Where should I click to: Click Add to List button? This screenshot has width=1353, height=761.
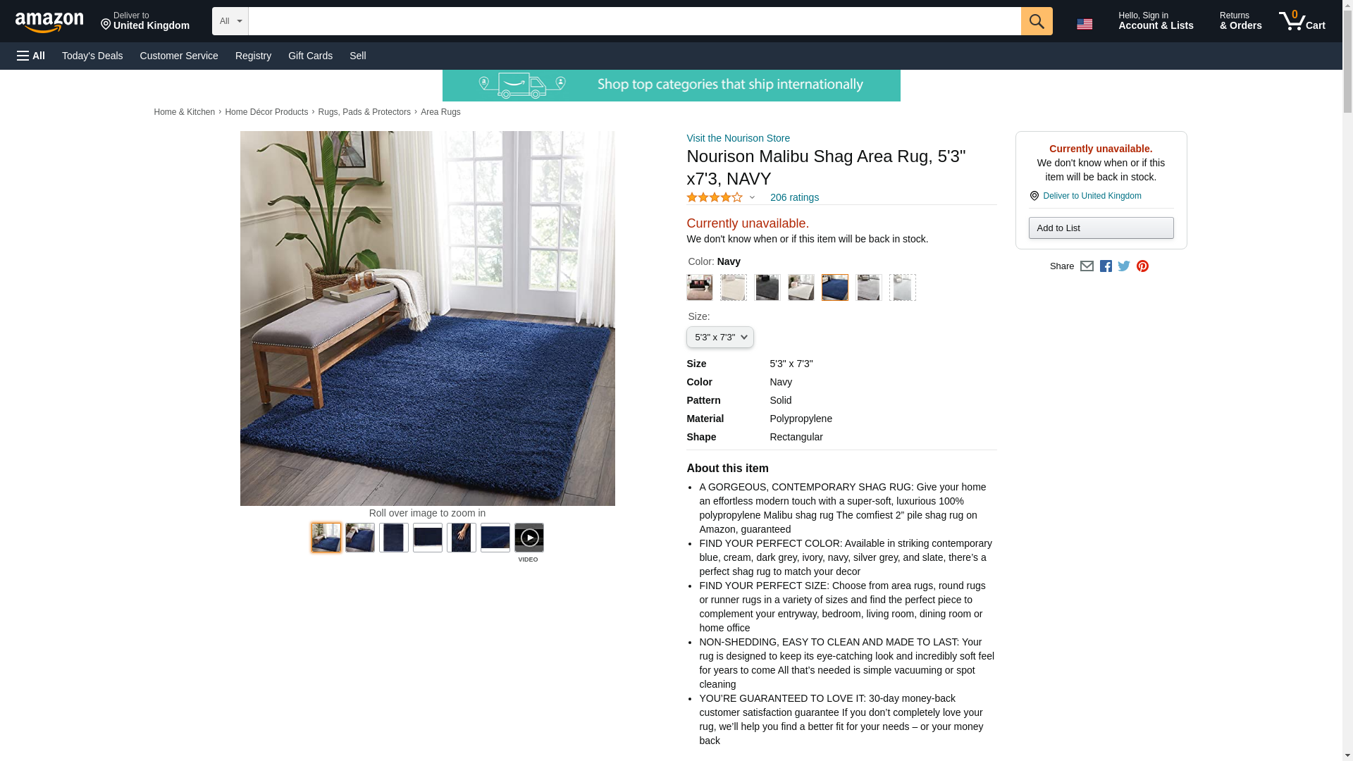1101,228
